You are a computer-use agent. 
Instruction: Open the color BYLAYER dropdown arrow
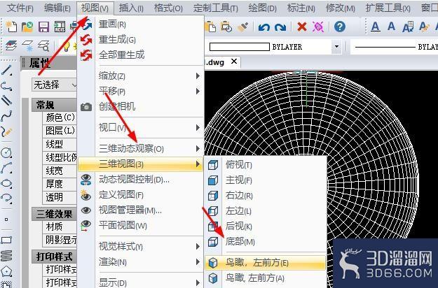(x=336, y=47)
